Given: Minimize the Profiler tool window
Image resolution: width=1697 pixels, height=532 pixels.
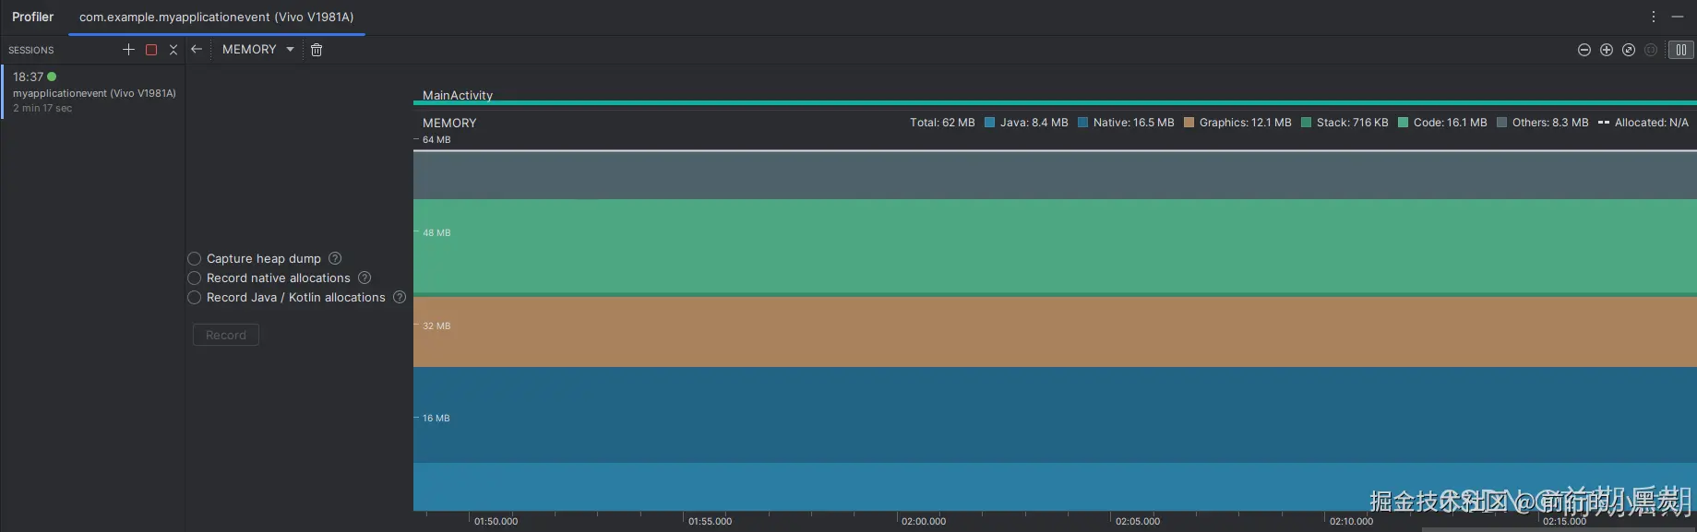Looking at the screenshot, I should point(1678,17).
